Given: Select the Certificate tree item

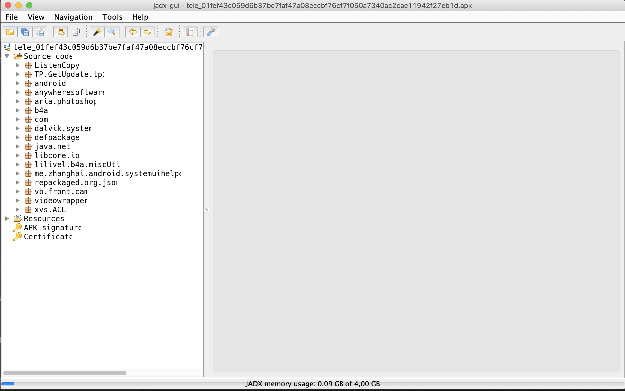Looking at the screenshot, I should [48, 237].
